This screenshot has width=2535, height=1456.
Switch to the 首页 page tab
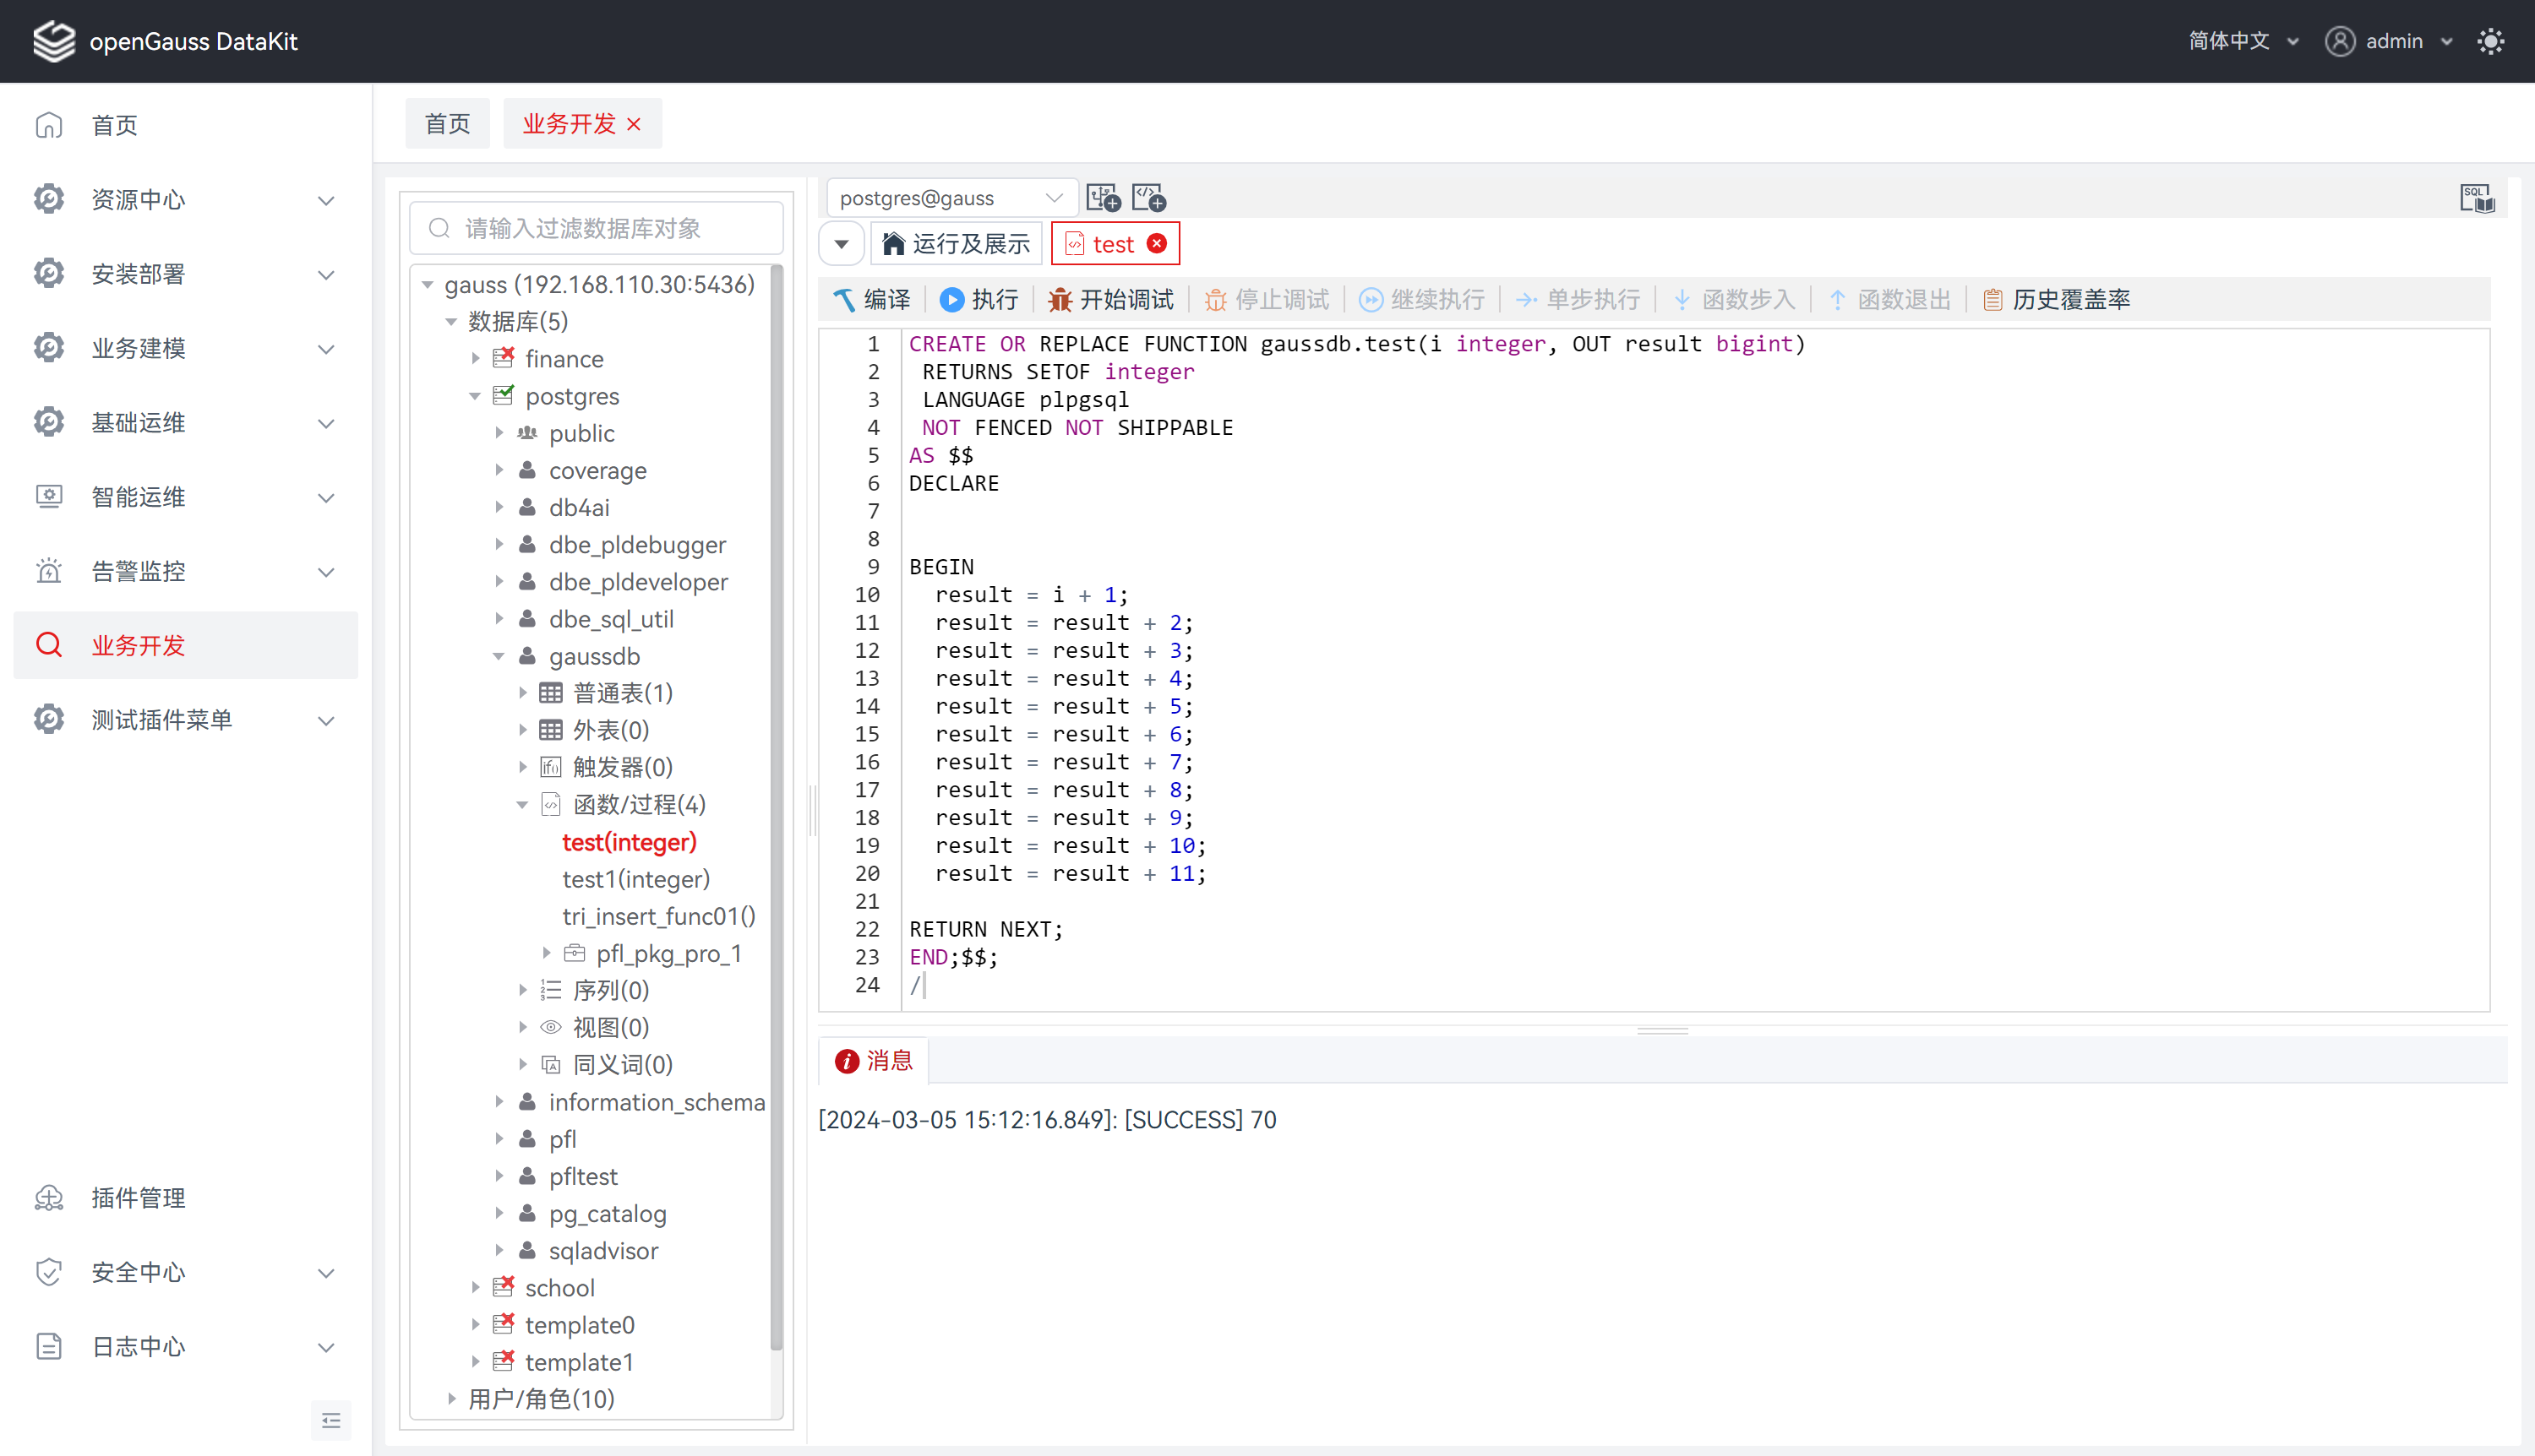(x=447, y=123)
